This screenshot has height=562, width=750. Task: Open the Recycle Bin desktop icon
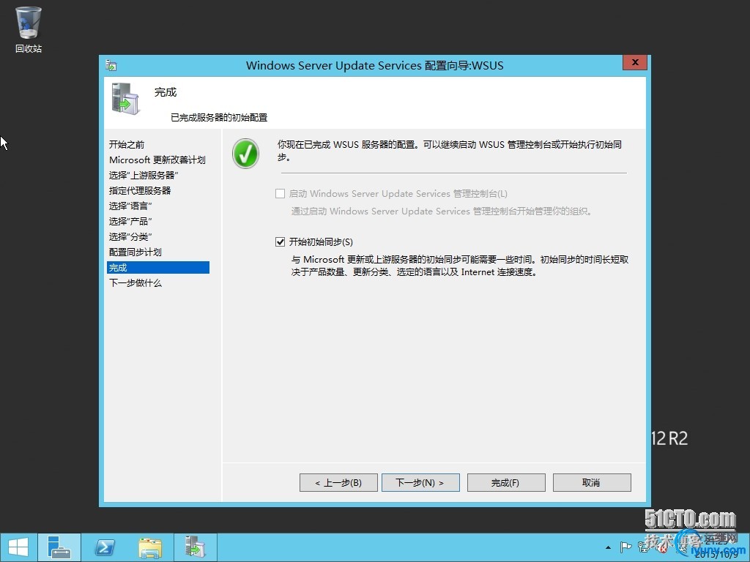tap(29, 29)
